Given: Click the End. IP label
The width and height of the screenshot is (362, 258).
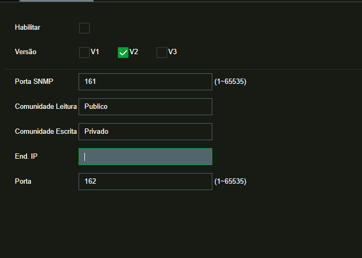Looking at the screenshot, I should tap(26, 156).
